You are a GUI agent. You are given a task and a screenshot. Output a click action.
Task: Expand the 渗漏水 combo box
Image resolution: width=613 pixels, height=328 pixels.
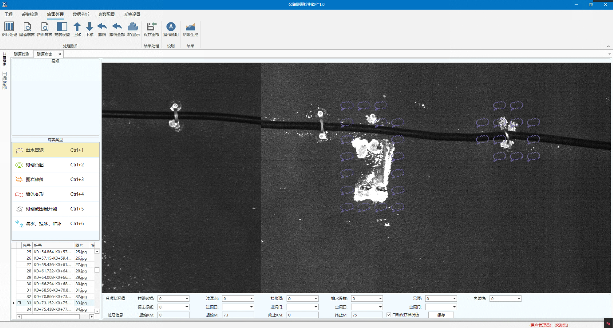point(251,299)
